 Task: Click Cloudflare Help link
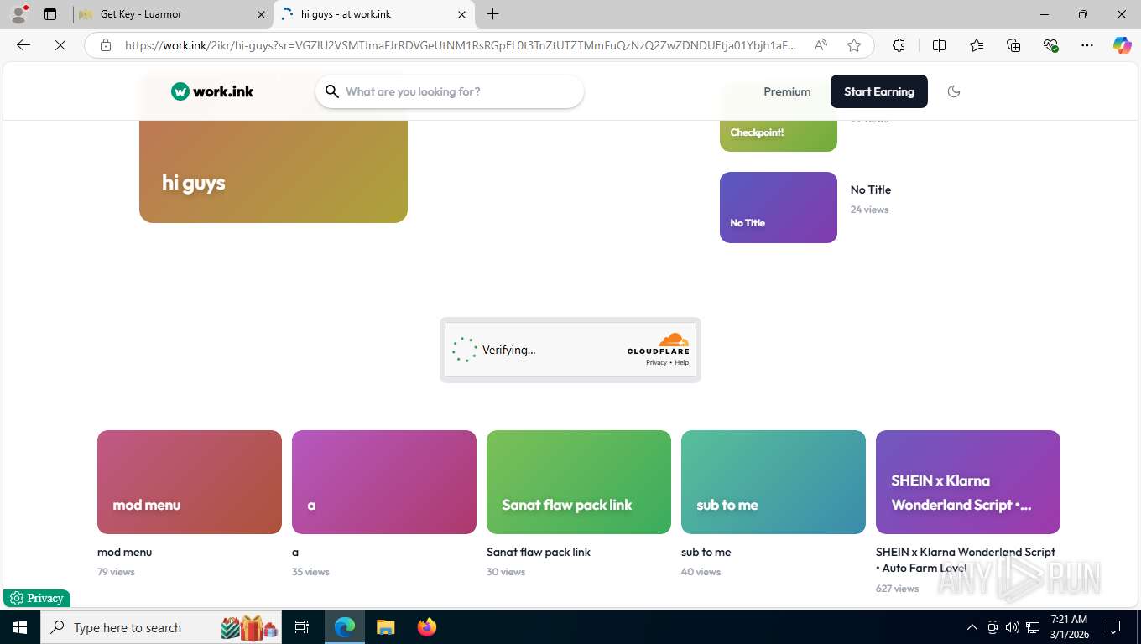pos(681,362)
